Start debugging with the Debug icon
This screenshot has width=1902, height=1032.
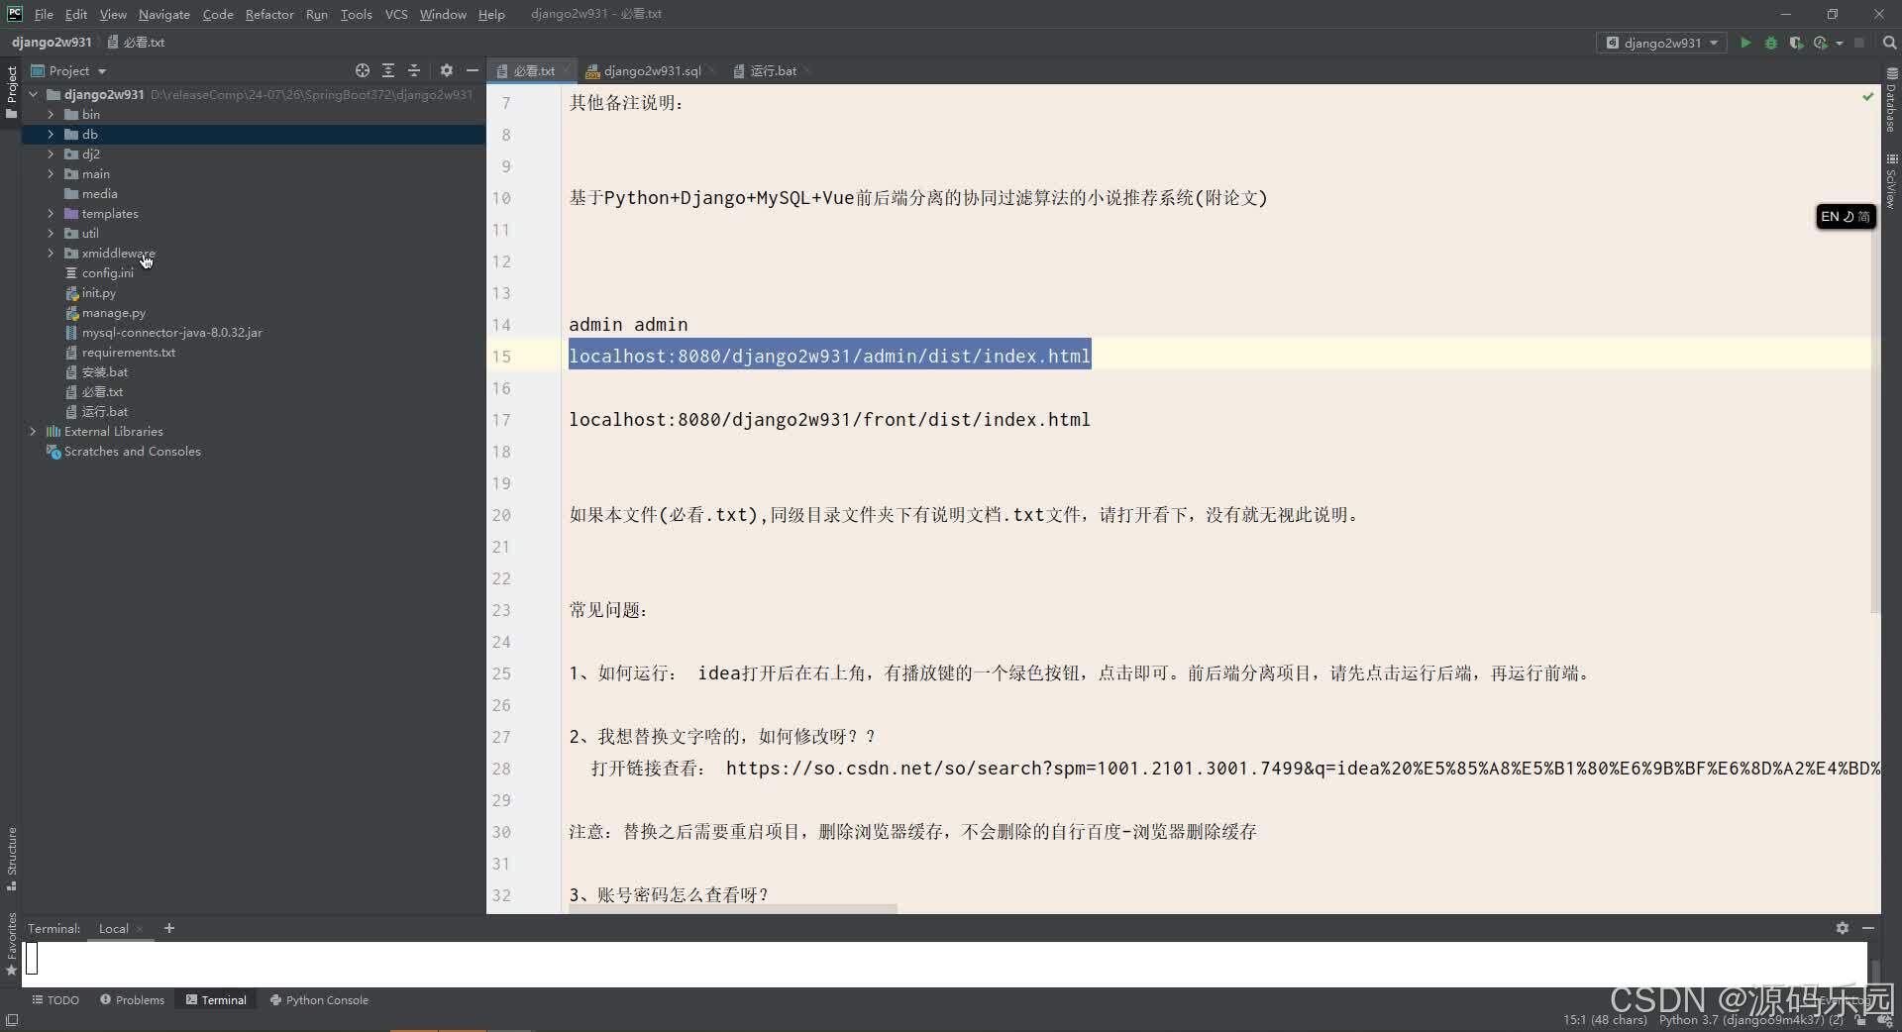pyautogui.click(x=1770, y=43)
